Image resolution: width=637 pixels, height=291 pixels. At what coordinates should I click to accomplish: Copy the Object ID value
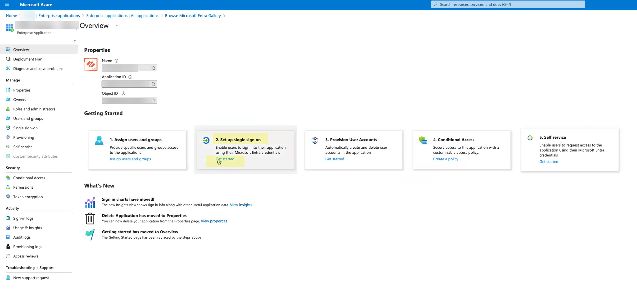(x=153, y=101)
